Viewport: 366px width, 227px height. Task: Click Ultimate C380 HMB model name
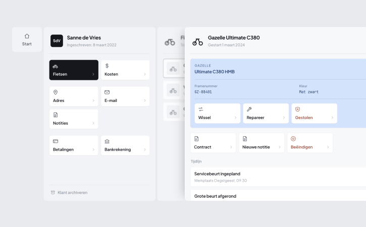[x=215, y=72]
